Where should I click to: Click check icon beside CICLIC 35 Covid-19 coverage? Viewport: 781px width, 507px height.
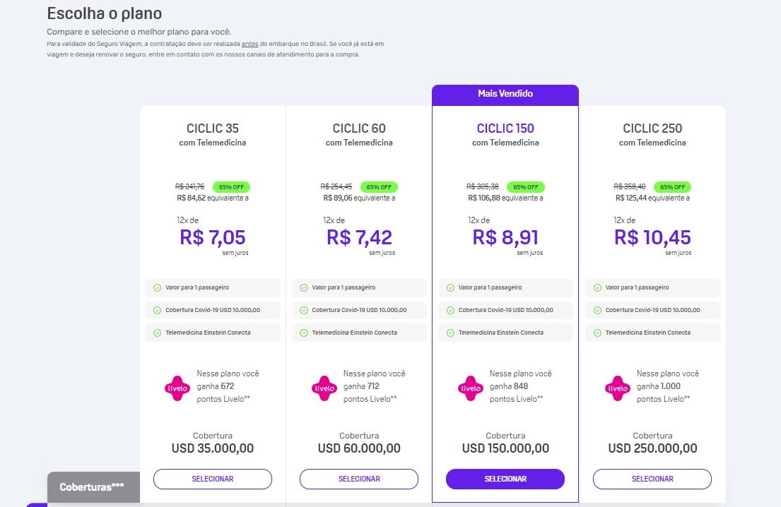[157, 310]
